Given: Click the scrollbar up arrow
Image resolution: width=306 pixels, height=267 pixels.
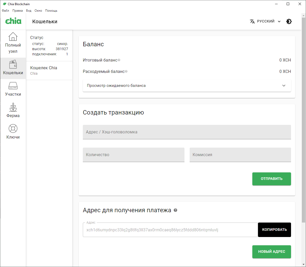Looking at the screenshot, I should (303, 15).
